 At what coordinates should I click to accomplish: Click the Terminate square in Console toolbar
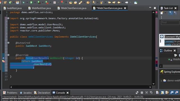click(x=142, y=93)
